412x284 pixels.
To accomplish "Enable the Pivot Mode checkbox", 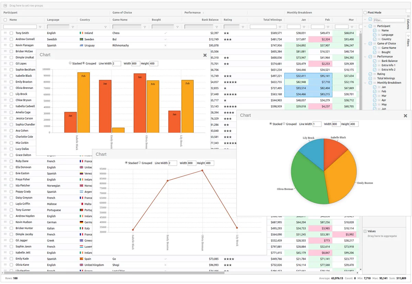I will pyautogui.click(x=365, y=13).
